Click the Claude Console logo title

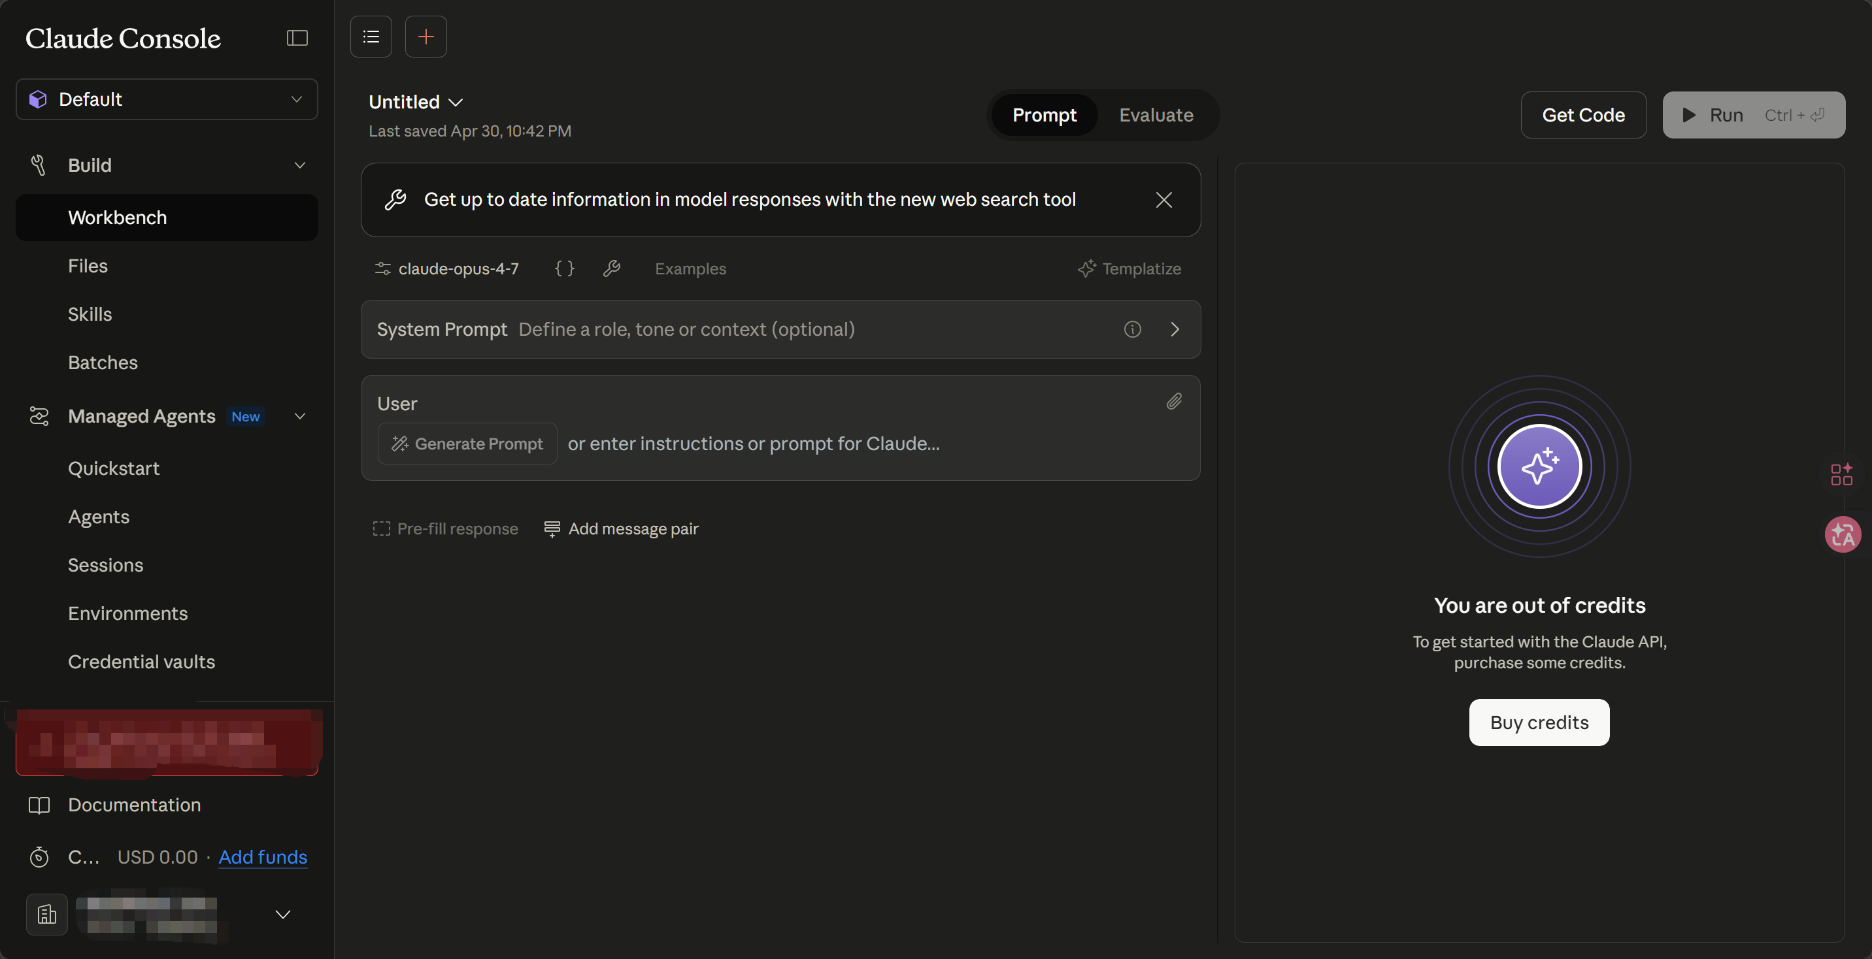coord(123,38)
